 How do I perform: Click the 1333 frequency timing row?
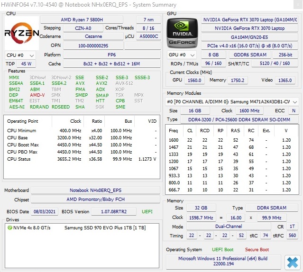(232, 154)
